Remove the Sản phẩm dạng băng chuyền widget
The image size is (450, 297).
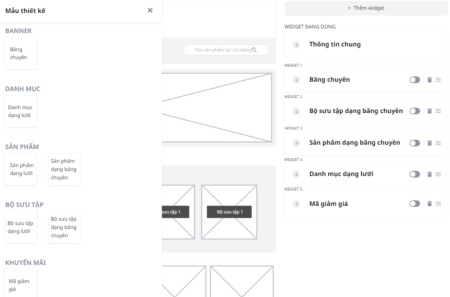pos(429,143)
